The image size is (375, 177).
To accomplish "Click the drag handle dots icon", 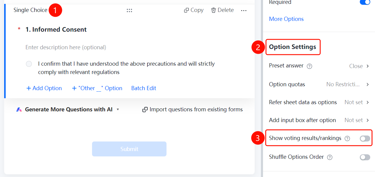I will (x=129, y=10).
